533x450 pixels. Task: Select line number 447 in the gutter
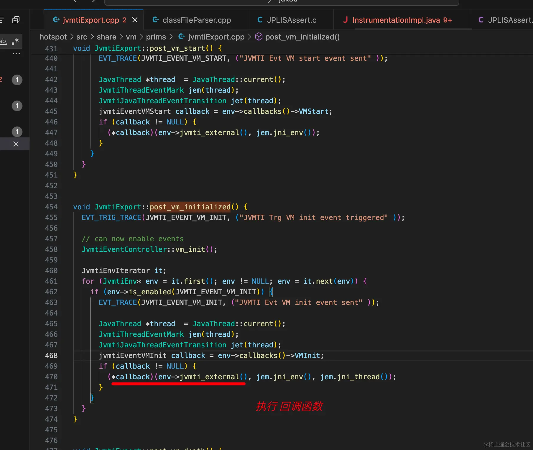coord(51,132)
